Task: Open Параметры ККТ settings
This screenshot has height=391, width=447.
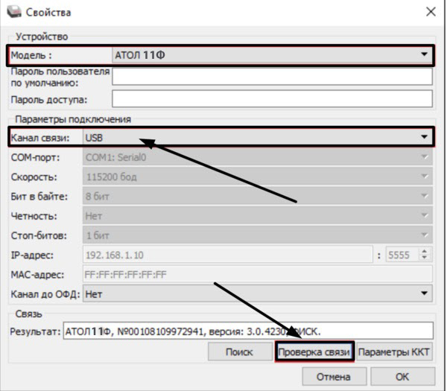Action: pos(394,352)
